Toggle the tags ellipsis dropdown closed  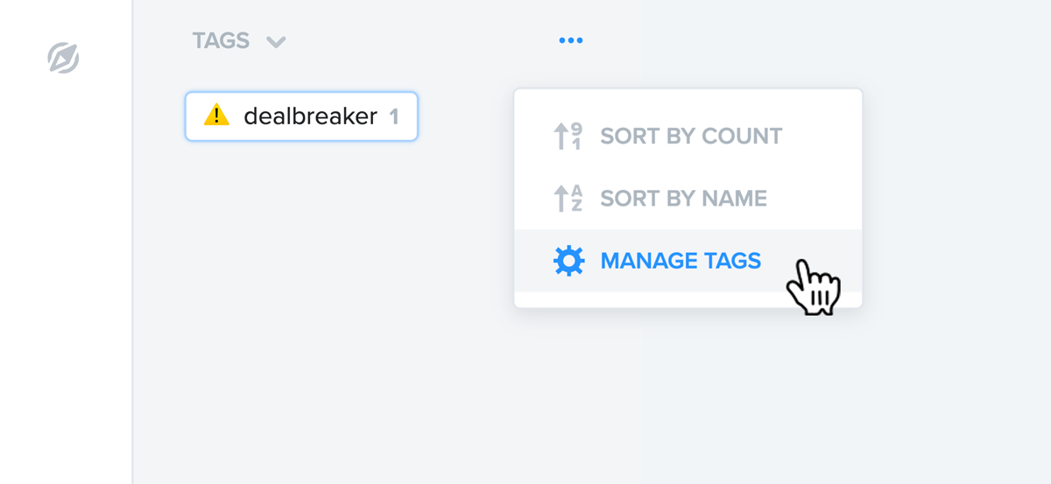coord(571,40)
